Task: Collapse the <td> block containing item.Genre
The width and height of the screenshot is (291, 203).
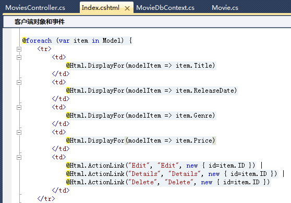Action: coord(19,107)
